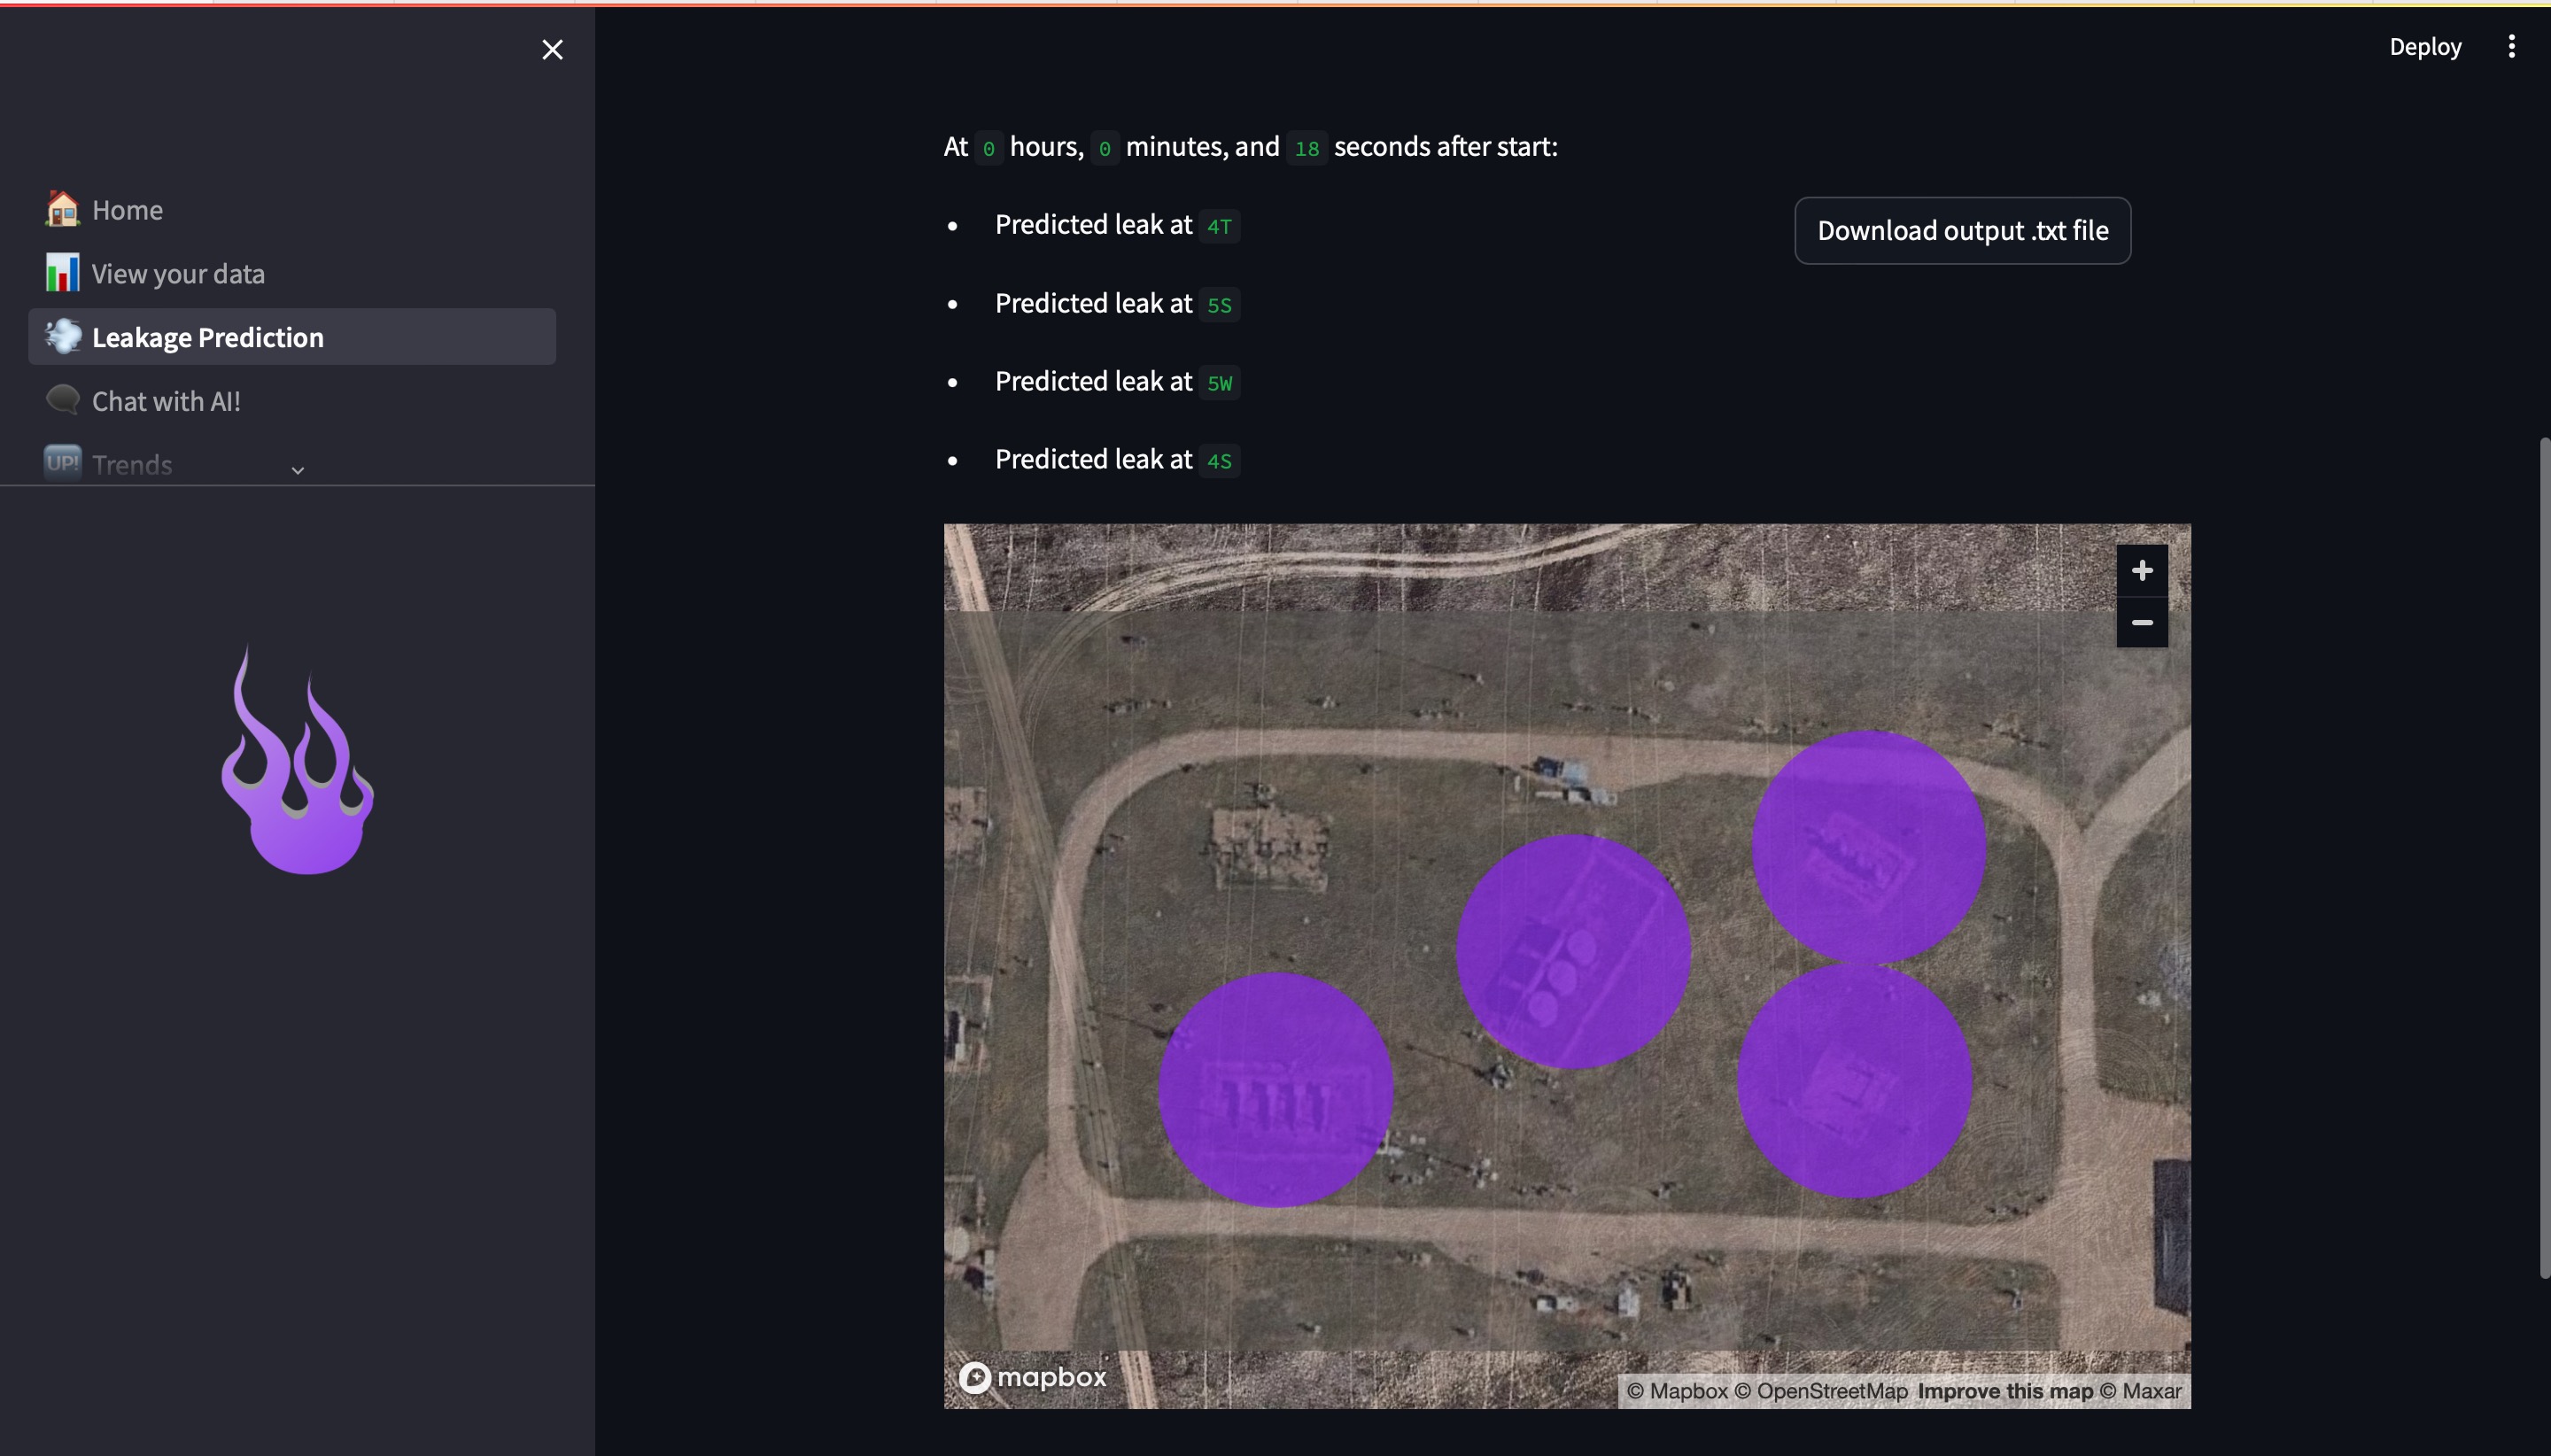Click the Leakage Prediction gas cloud icon
Image resolution: width=2551 pixels, height=1456 pixels.
62,337
